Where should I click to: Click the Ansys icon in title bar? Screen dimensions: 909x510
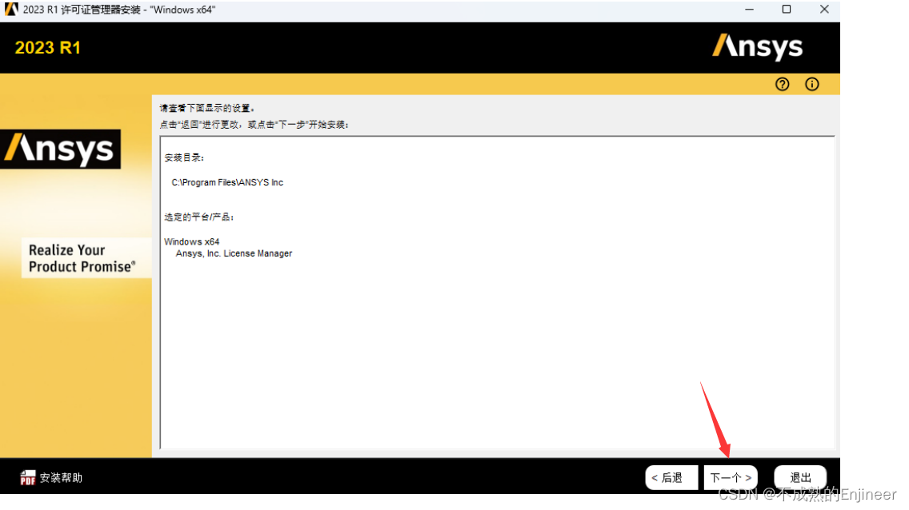tap(11, 10)
